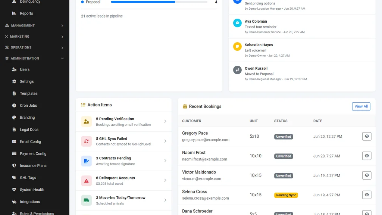Click the Legal Docs file icon
The image size is (382, 215).
[14, 130]
